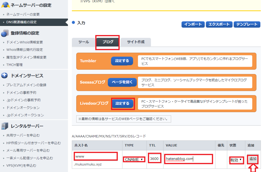Click the 最新の情報は各サービス notice text
Viewport: 265px width, 172px height.
coord(123,119)
